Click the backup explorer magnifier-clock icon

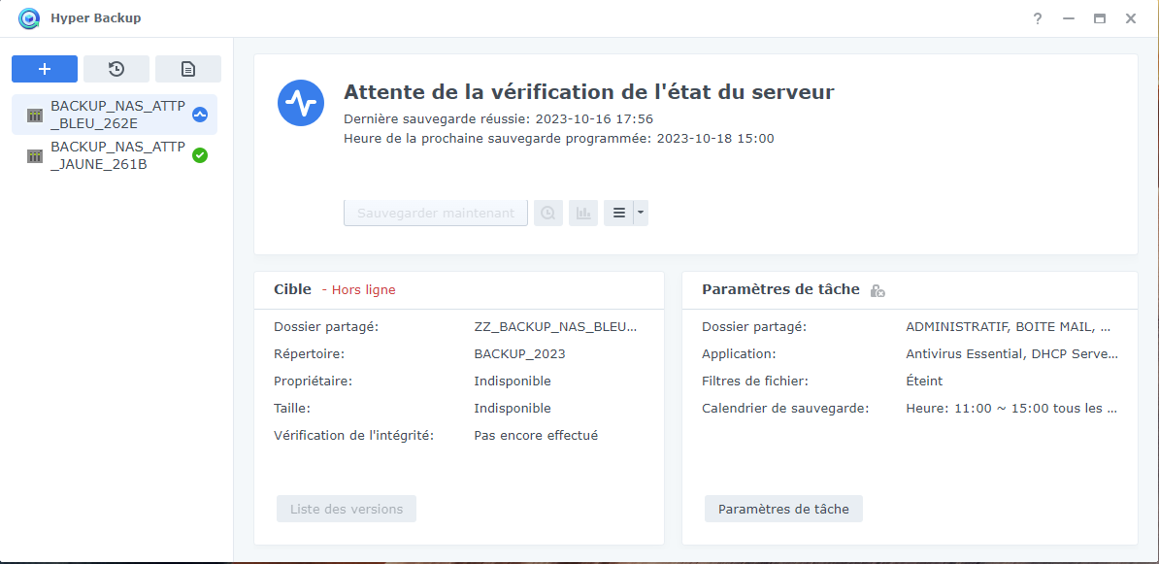[x=547, y=213]
